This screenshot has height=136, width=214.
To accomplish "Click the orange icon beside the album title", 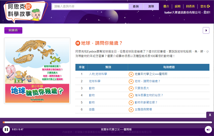I will coord(78,43).
